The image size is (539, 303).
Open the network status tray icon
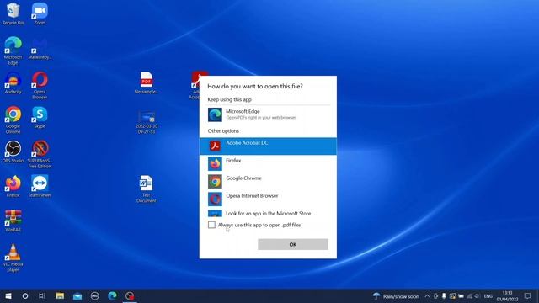[469, 296]
